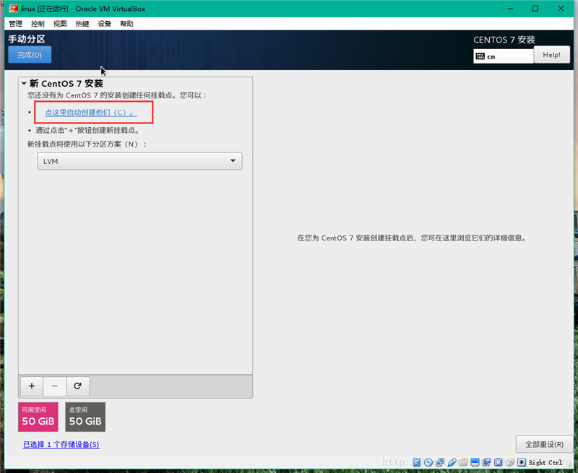Click the VirtualBox USB devices pen icon
This screenshot has width=578, height=473.
click(452, 462)
